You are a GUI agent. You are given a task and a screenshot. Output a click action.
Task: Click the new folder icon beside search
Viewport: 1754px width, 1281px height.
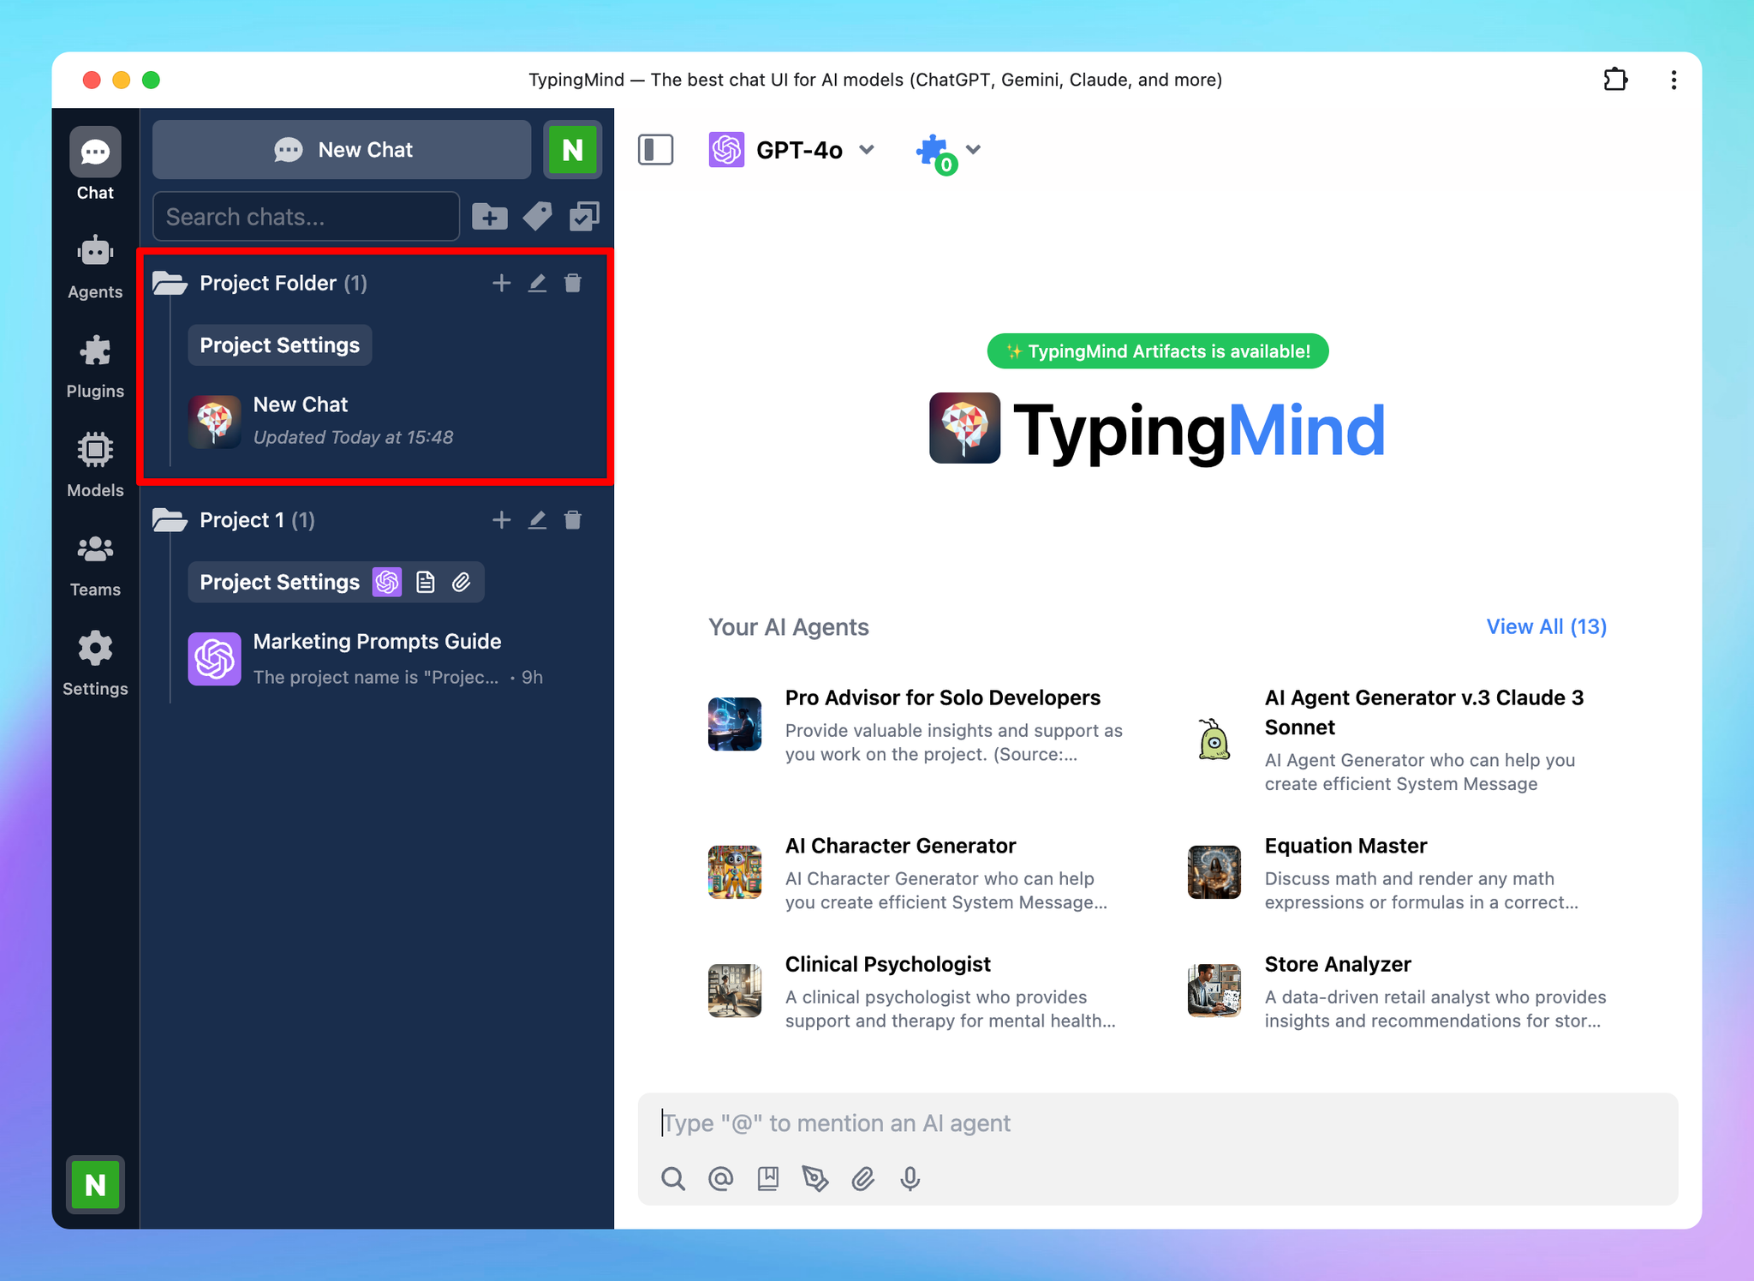(490, 217)
